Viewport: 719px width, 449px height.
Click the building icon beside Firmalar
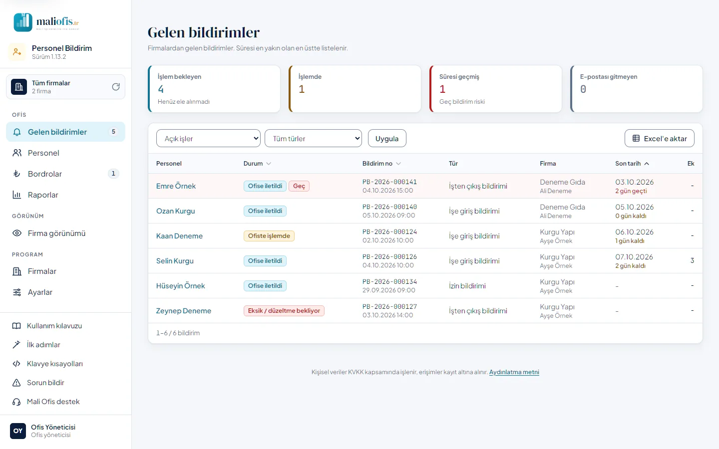click(17, 271)
